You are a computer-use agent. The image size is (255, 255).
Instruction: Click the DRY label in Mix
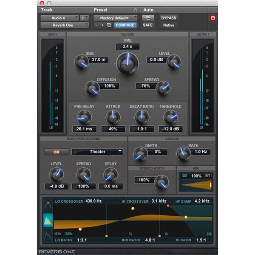click(x=185, y=176)
